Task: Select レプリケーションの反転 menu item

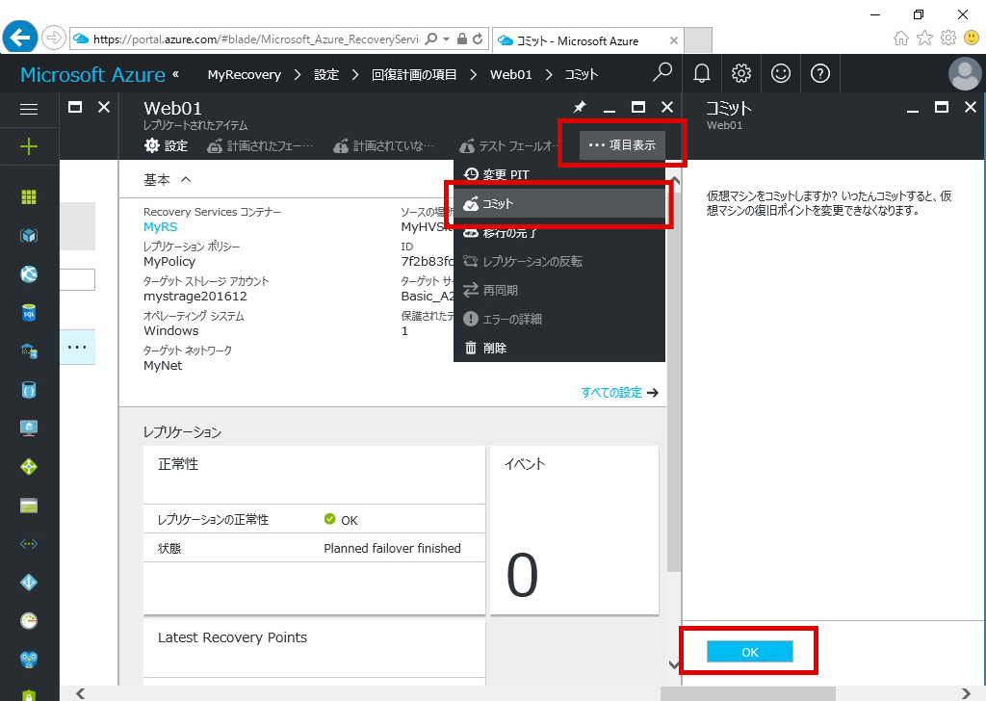Action: tap(559, 262)
